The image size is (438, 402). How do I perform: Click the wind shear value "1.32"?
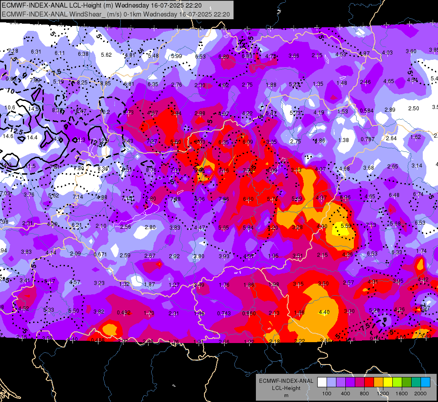tap(124, 284)
